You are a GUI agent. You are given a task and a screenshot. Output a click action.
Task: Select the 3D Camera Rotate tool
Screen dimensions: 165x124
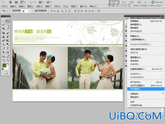click(x=8, y=57)
